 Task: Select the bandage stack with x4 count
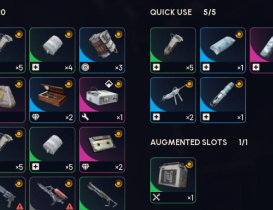(x=52, y=50)
